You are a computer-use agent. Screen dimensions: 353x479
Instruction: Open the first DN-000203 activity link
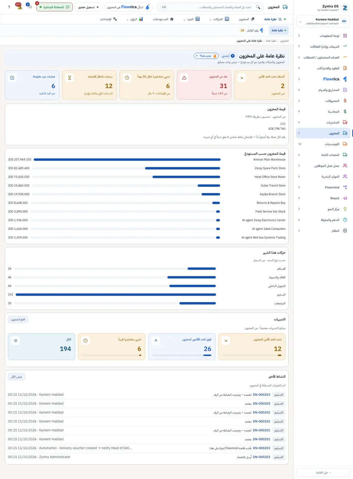coord(261,395)
